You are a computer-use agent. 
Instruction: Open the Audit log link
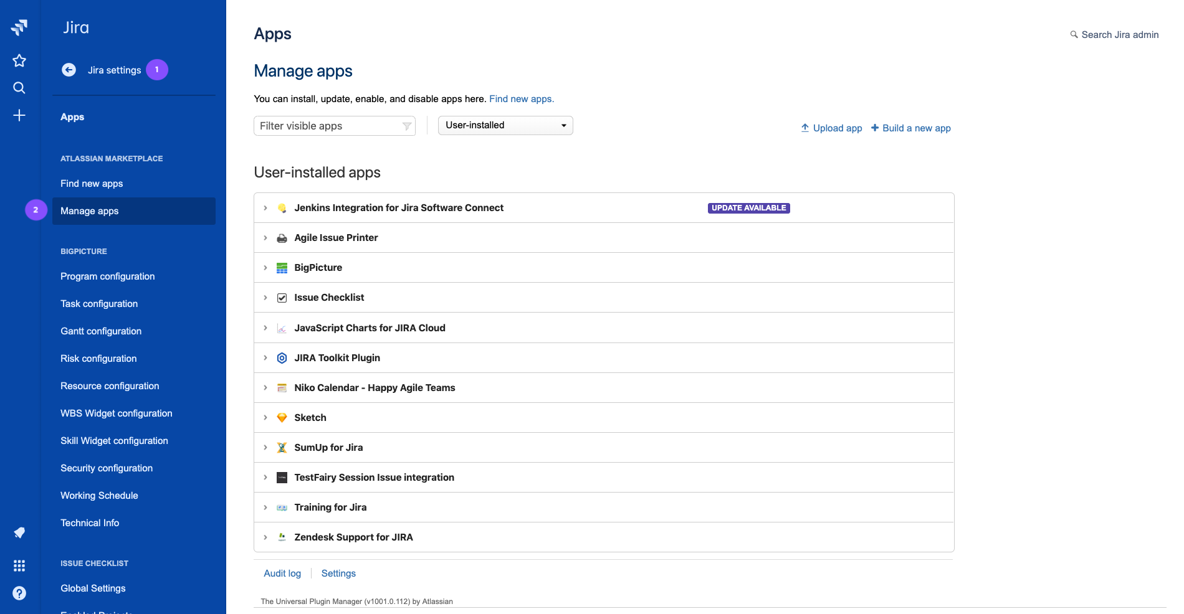(282, 574)
